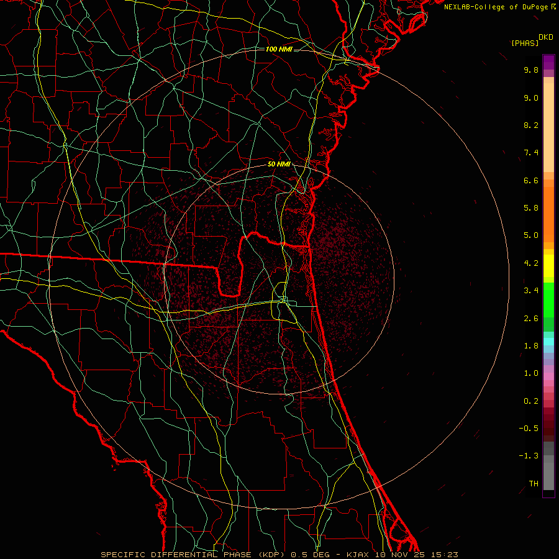
Task: Click the [PHAS] unit label
Action: pos(524,43)
